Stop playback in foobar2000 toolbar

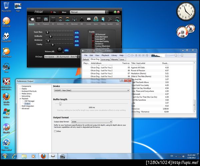129,55
